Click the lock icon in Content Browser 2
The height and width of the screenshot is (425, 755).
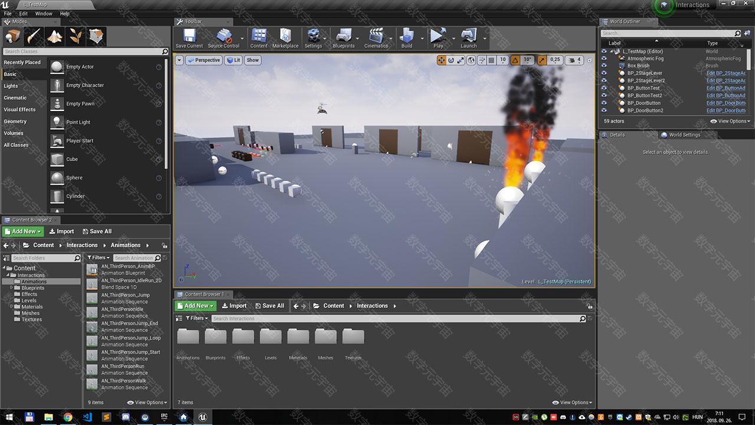(x=164, y=246)
